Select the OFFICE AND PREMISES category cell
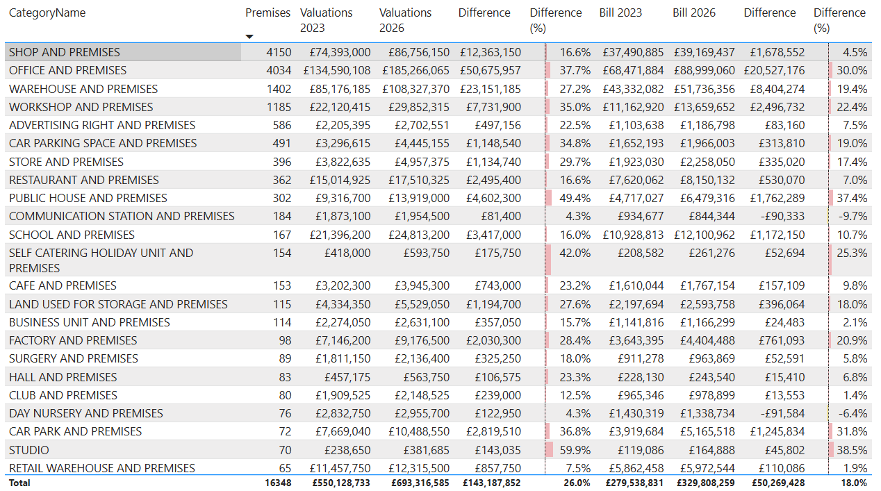This screenshot has height=491, width=881. click(x=68, y=70)
